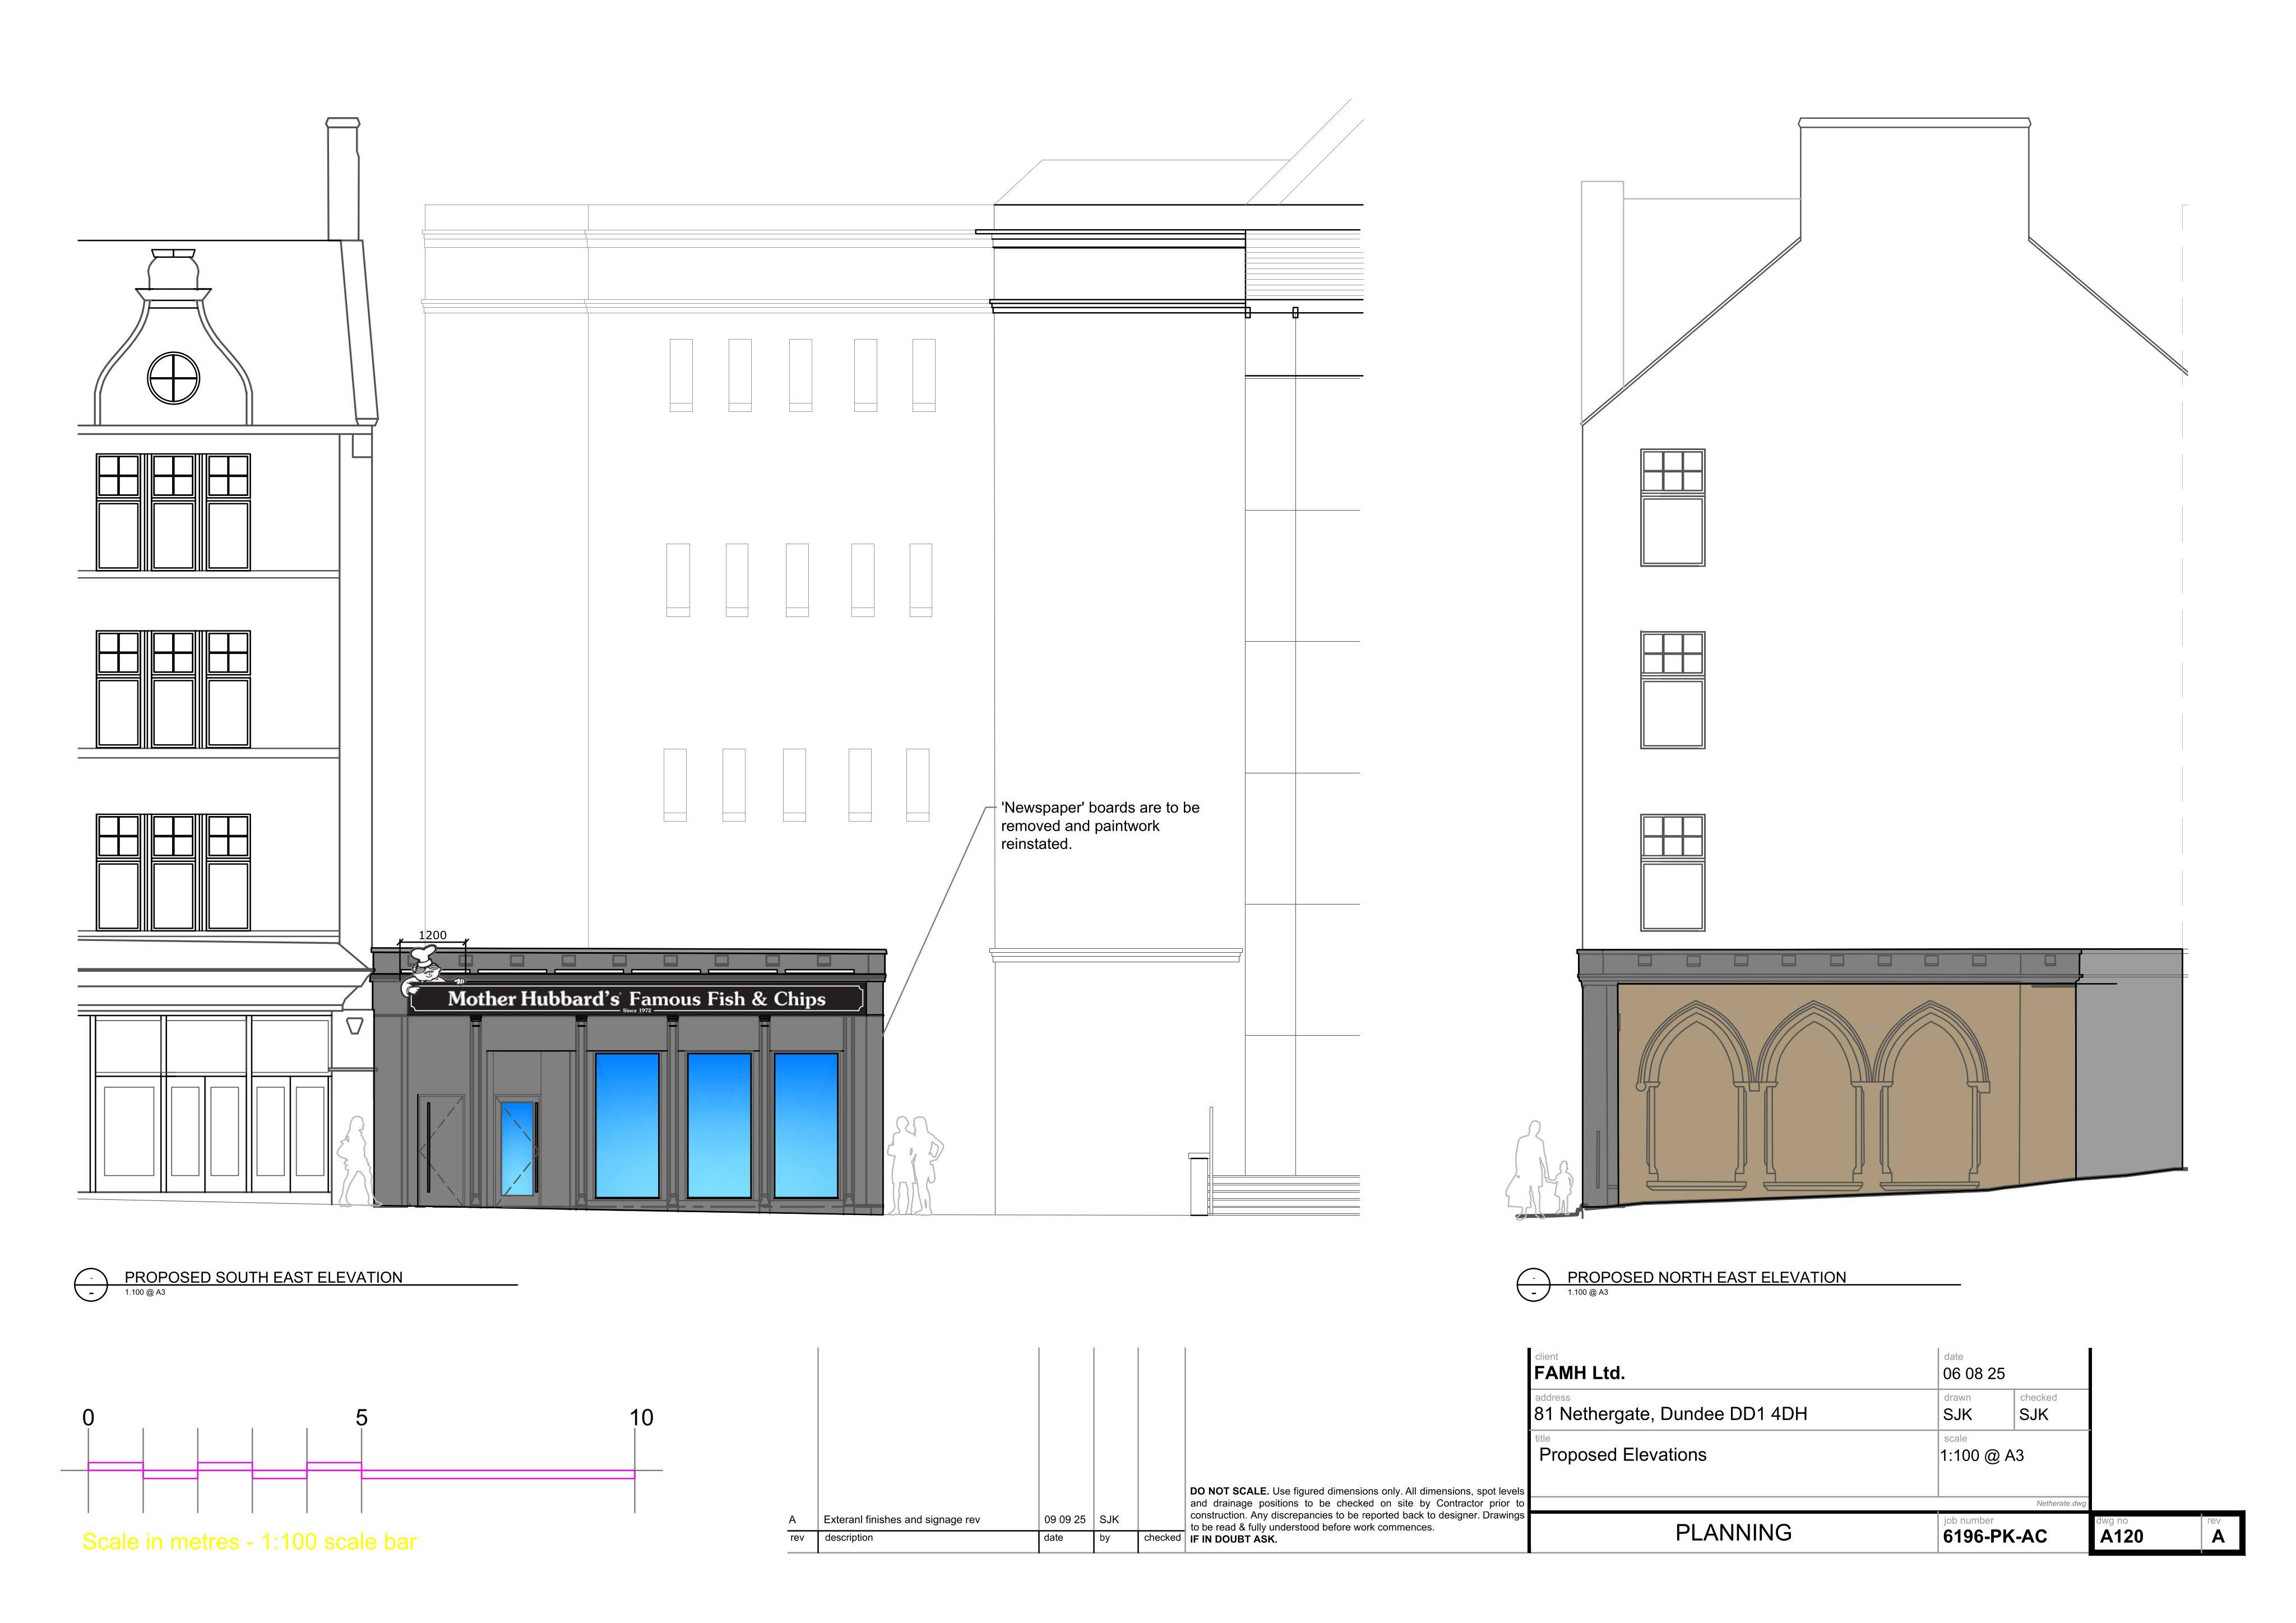The image size is (2296, 1623).
Task: Click the 'Newspaper' boards removal annotation
Action: pos(1100,825)
